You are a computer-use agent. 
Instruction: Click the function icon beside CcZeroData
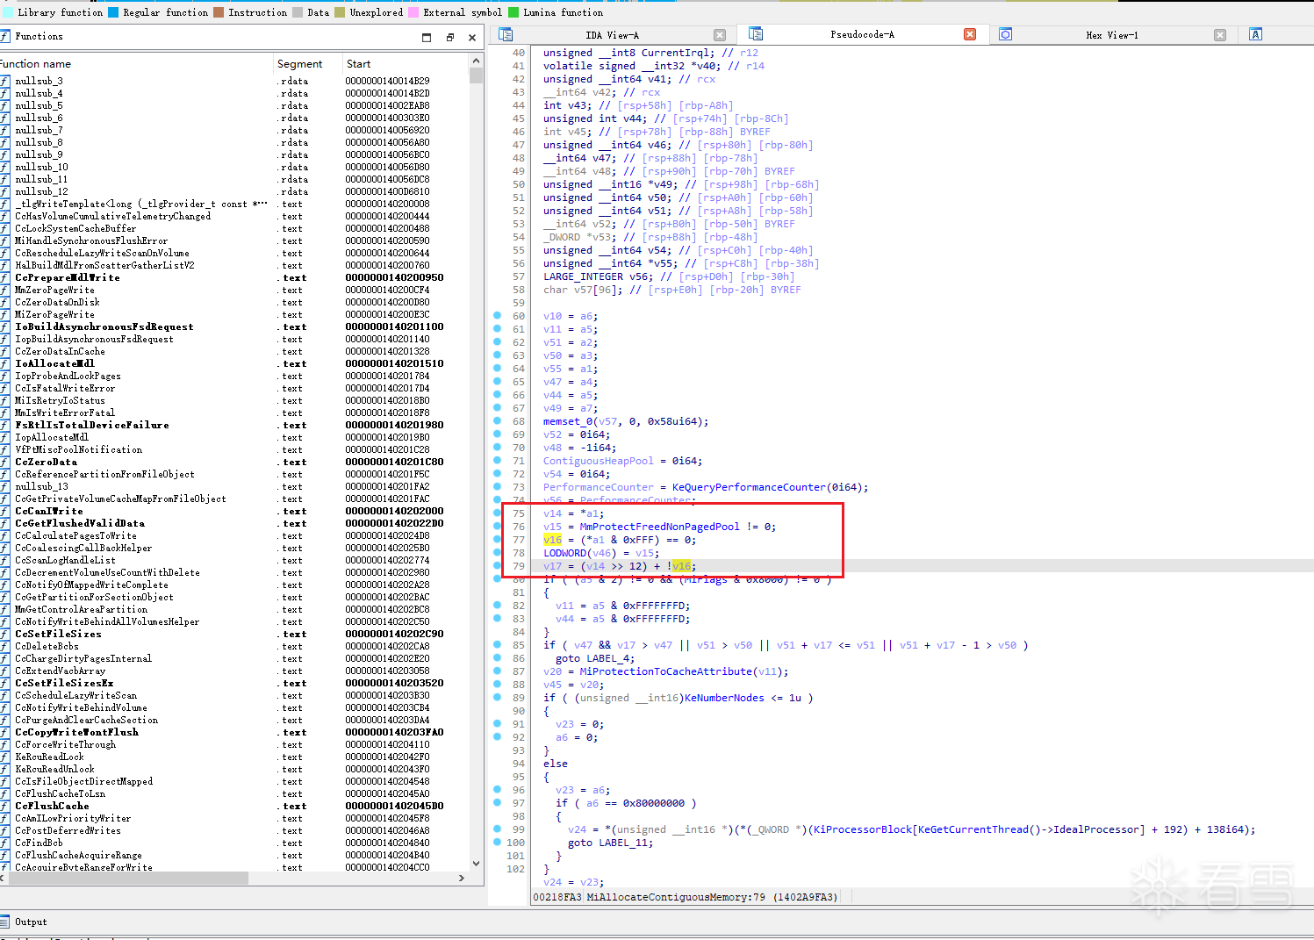point(4,462)
